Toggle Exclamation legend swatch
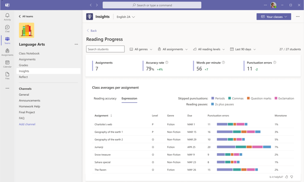Screen dimensions: 304x182 tap(276, 98)
